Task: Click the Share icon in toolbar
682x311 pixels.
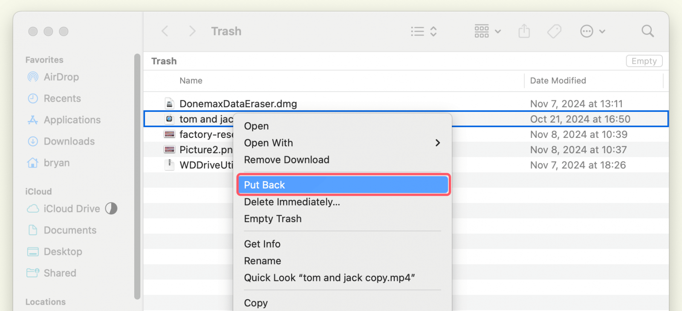Action: pos(524,31)
